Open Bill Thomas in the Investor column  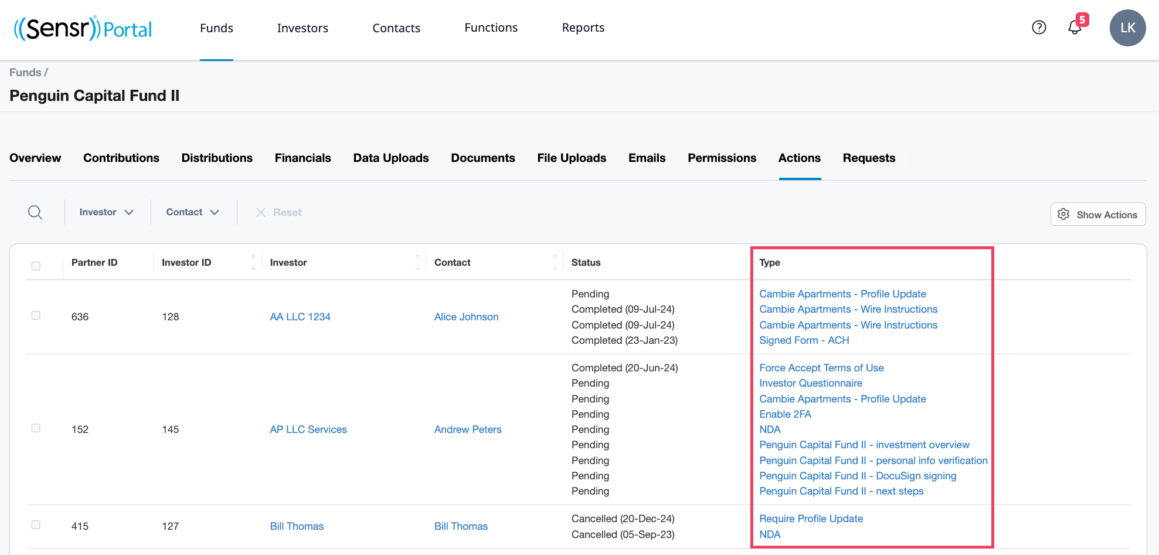coord(297,526)
